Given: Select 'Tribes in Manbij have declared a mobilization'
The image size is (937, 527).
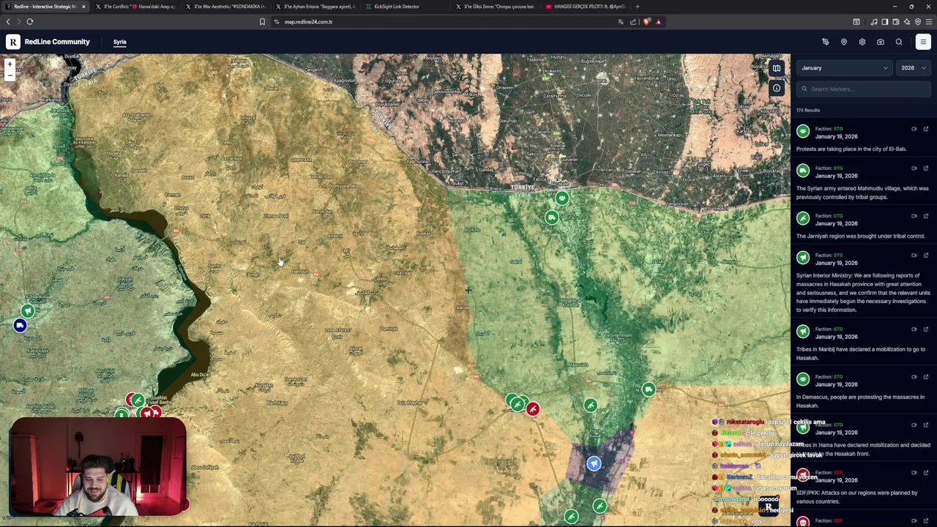Looking at the screenshot, I should click(x=861, y=354).
